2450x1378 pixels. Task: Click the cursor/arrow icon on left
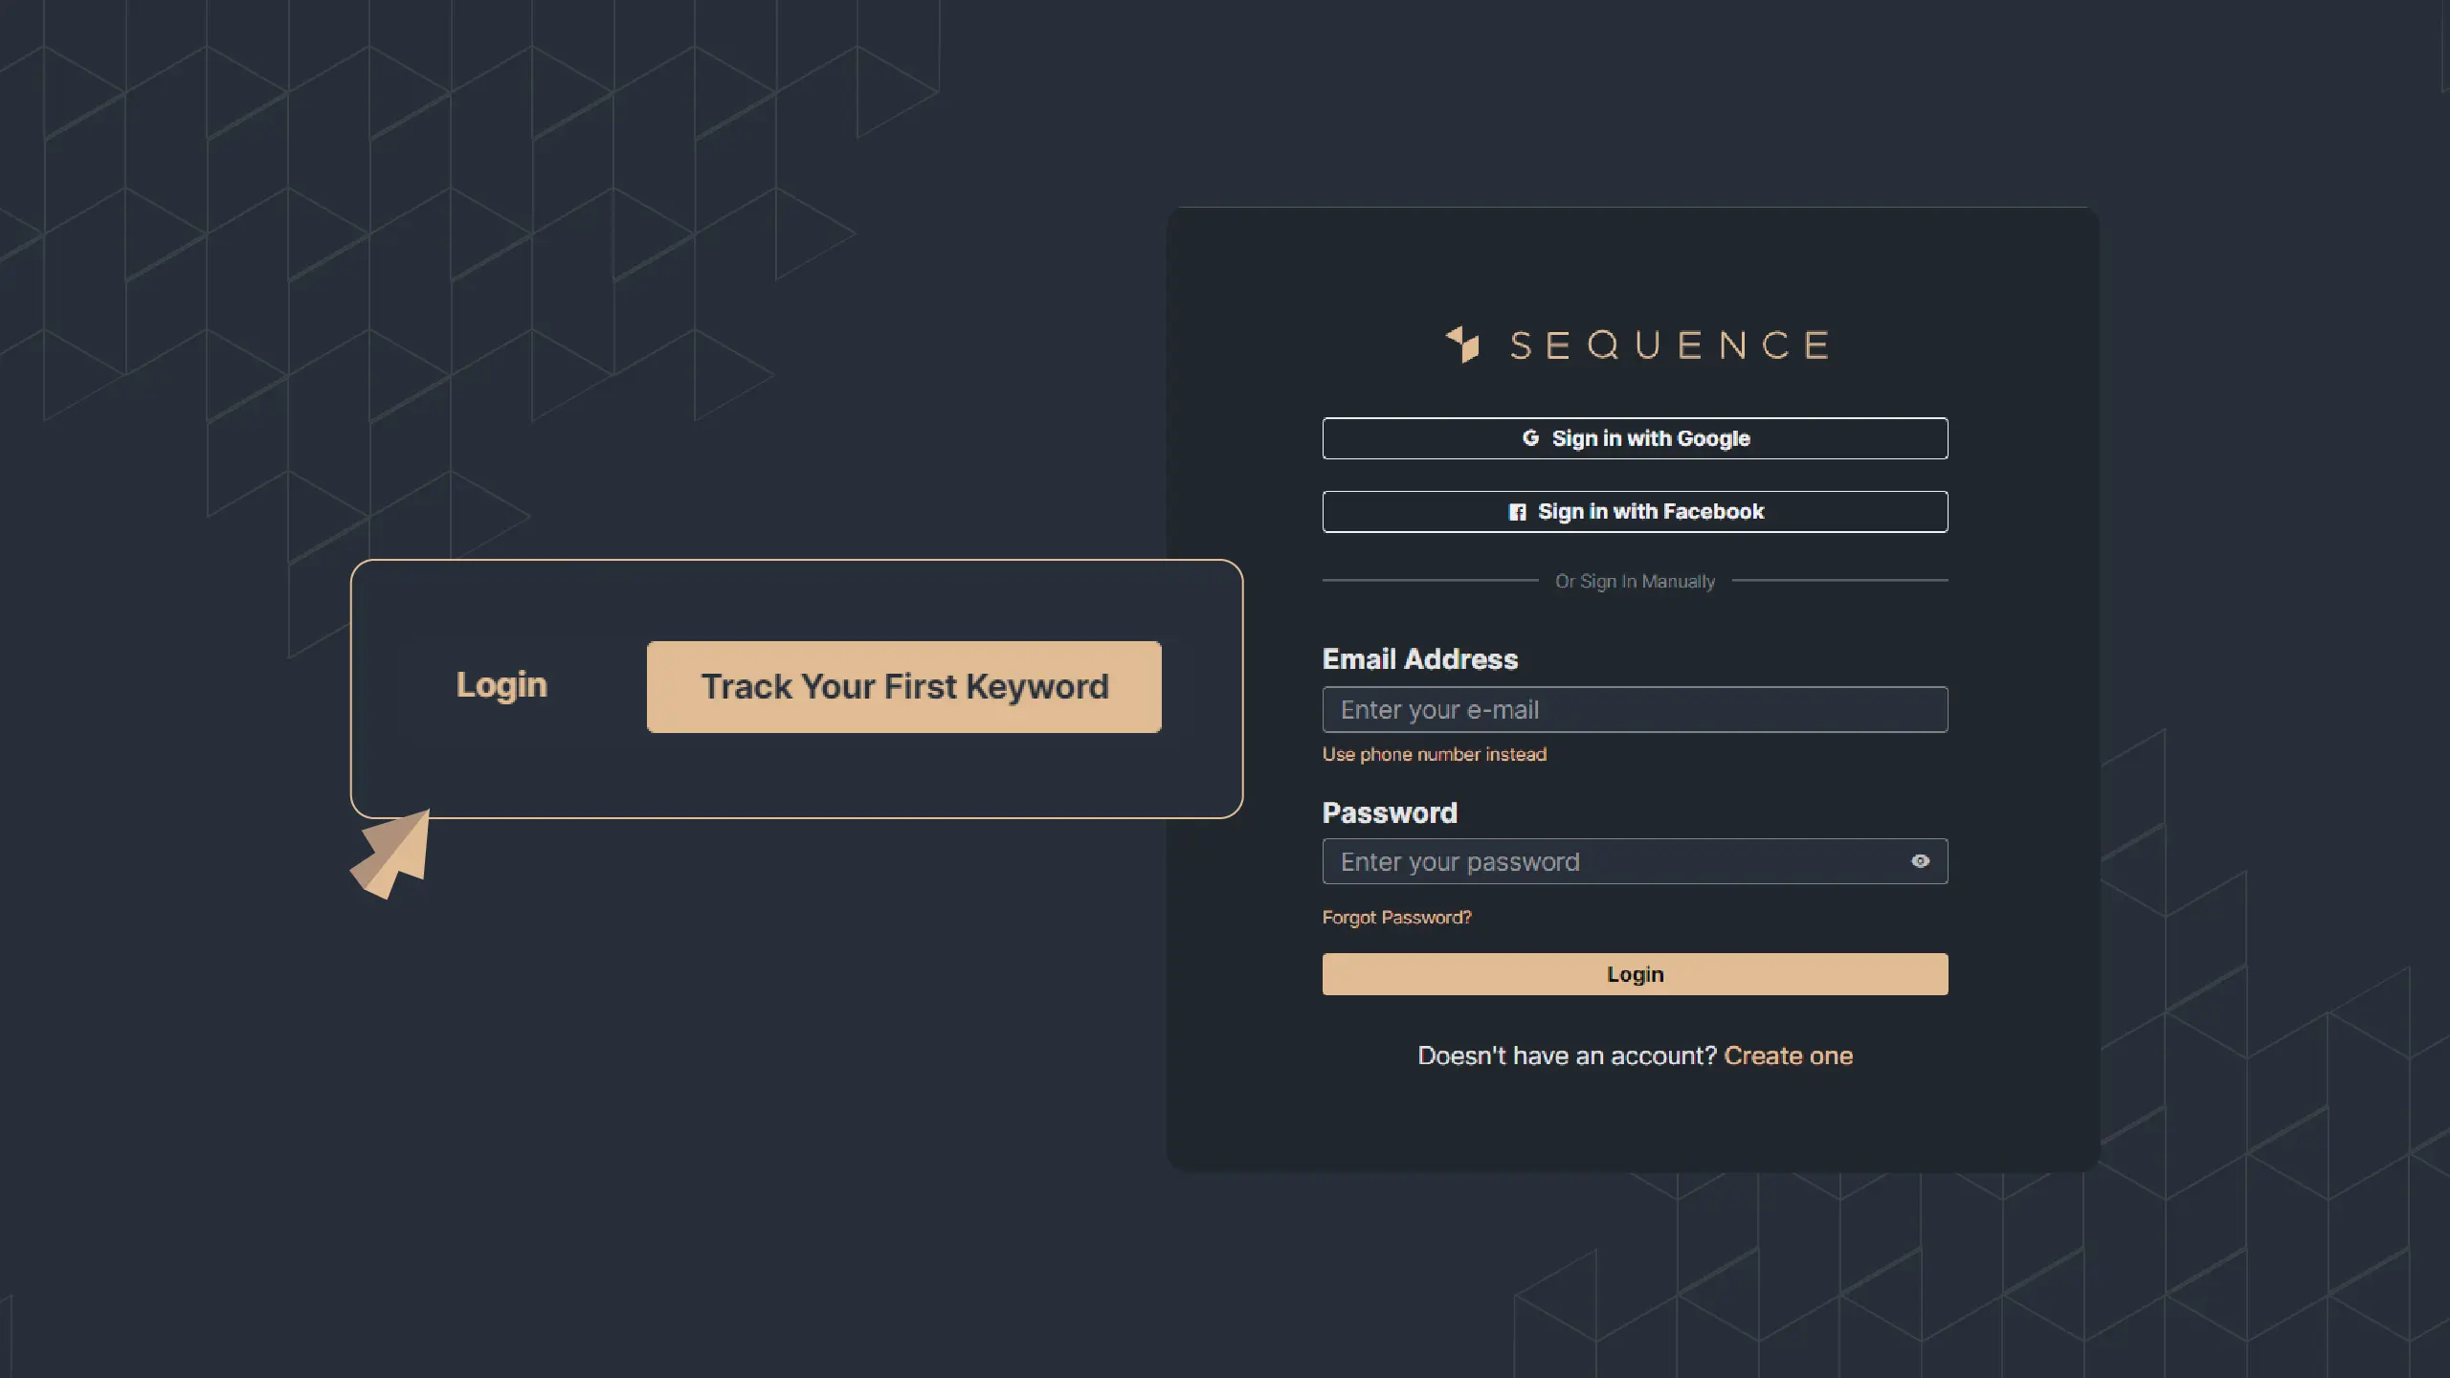pyautogui.click(x=389, y=853)
